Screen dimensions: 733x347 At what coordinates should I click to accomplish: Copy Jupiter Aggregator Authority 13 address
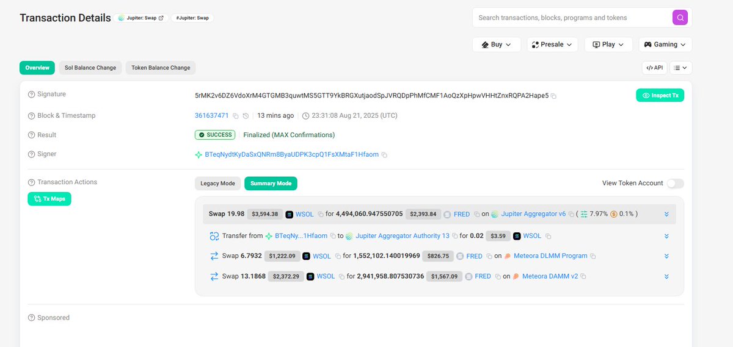455,236
